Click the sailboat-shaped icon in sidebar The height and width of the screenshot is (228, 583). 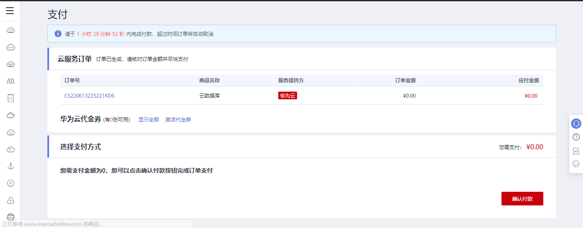click(x=11, y=166)
